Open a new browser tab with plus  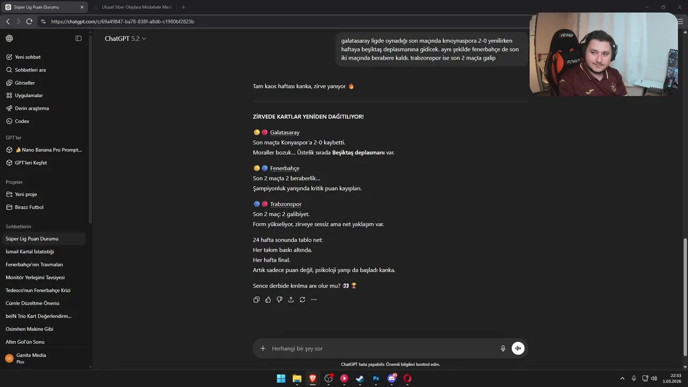183,7
